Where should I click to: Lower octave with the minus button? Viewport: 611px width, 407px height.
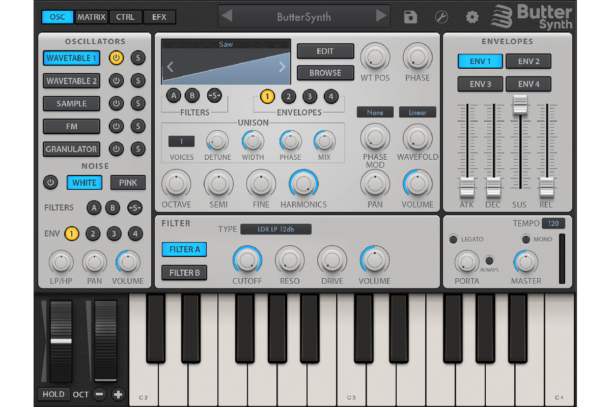click(99, 394)
